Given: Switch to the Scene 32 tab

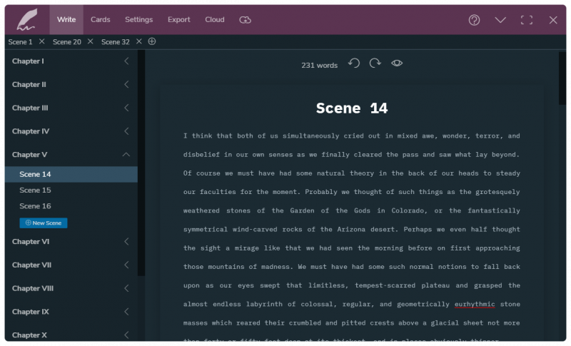Looking at the screenshot, I should pyautogui.click(x=115, y=42).
